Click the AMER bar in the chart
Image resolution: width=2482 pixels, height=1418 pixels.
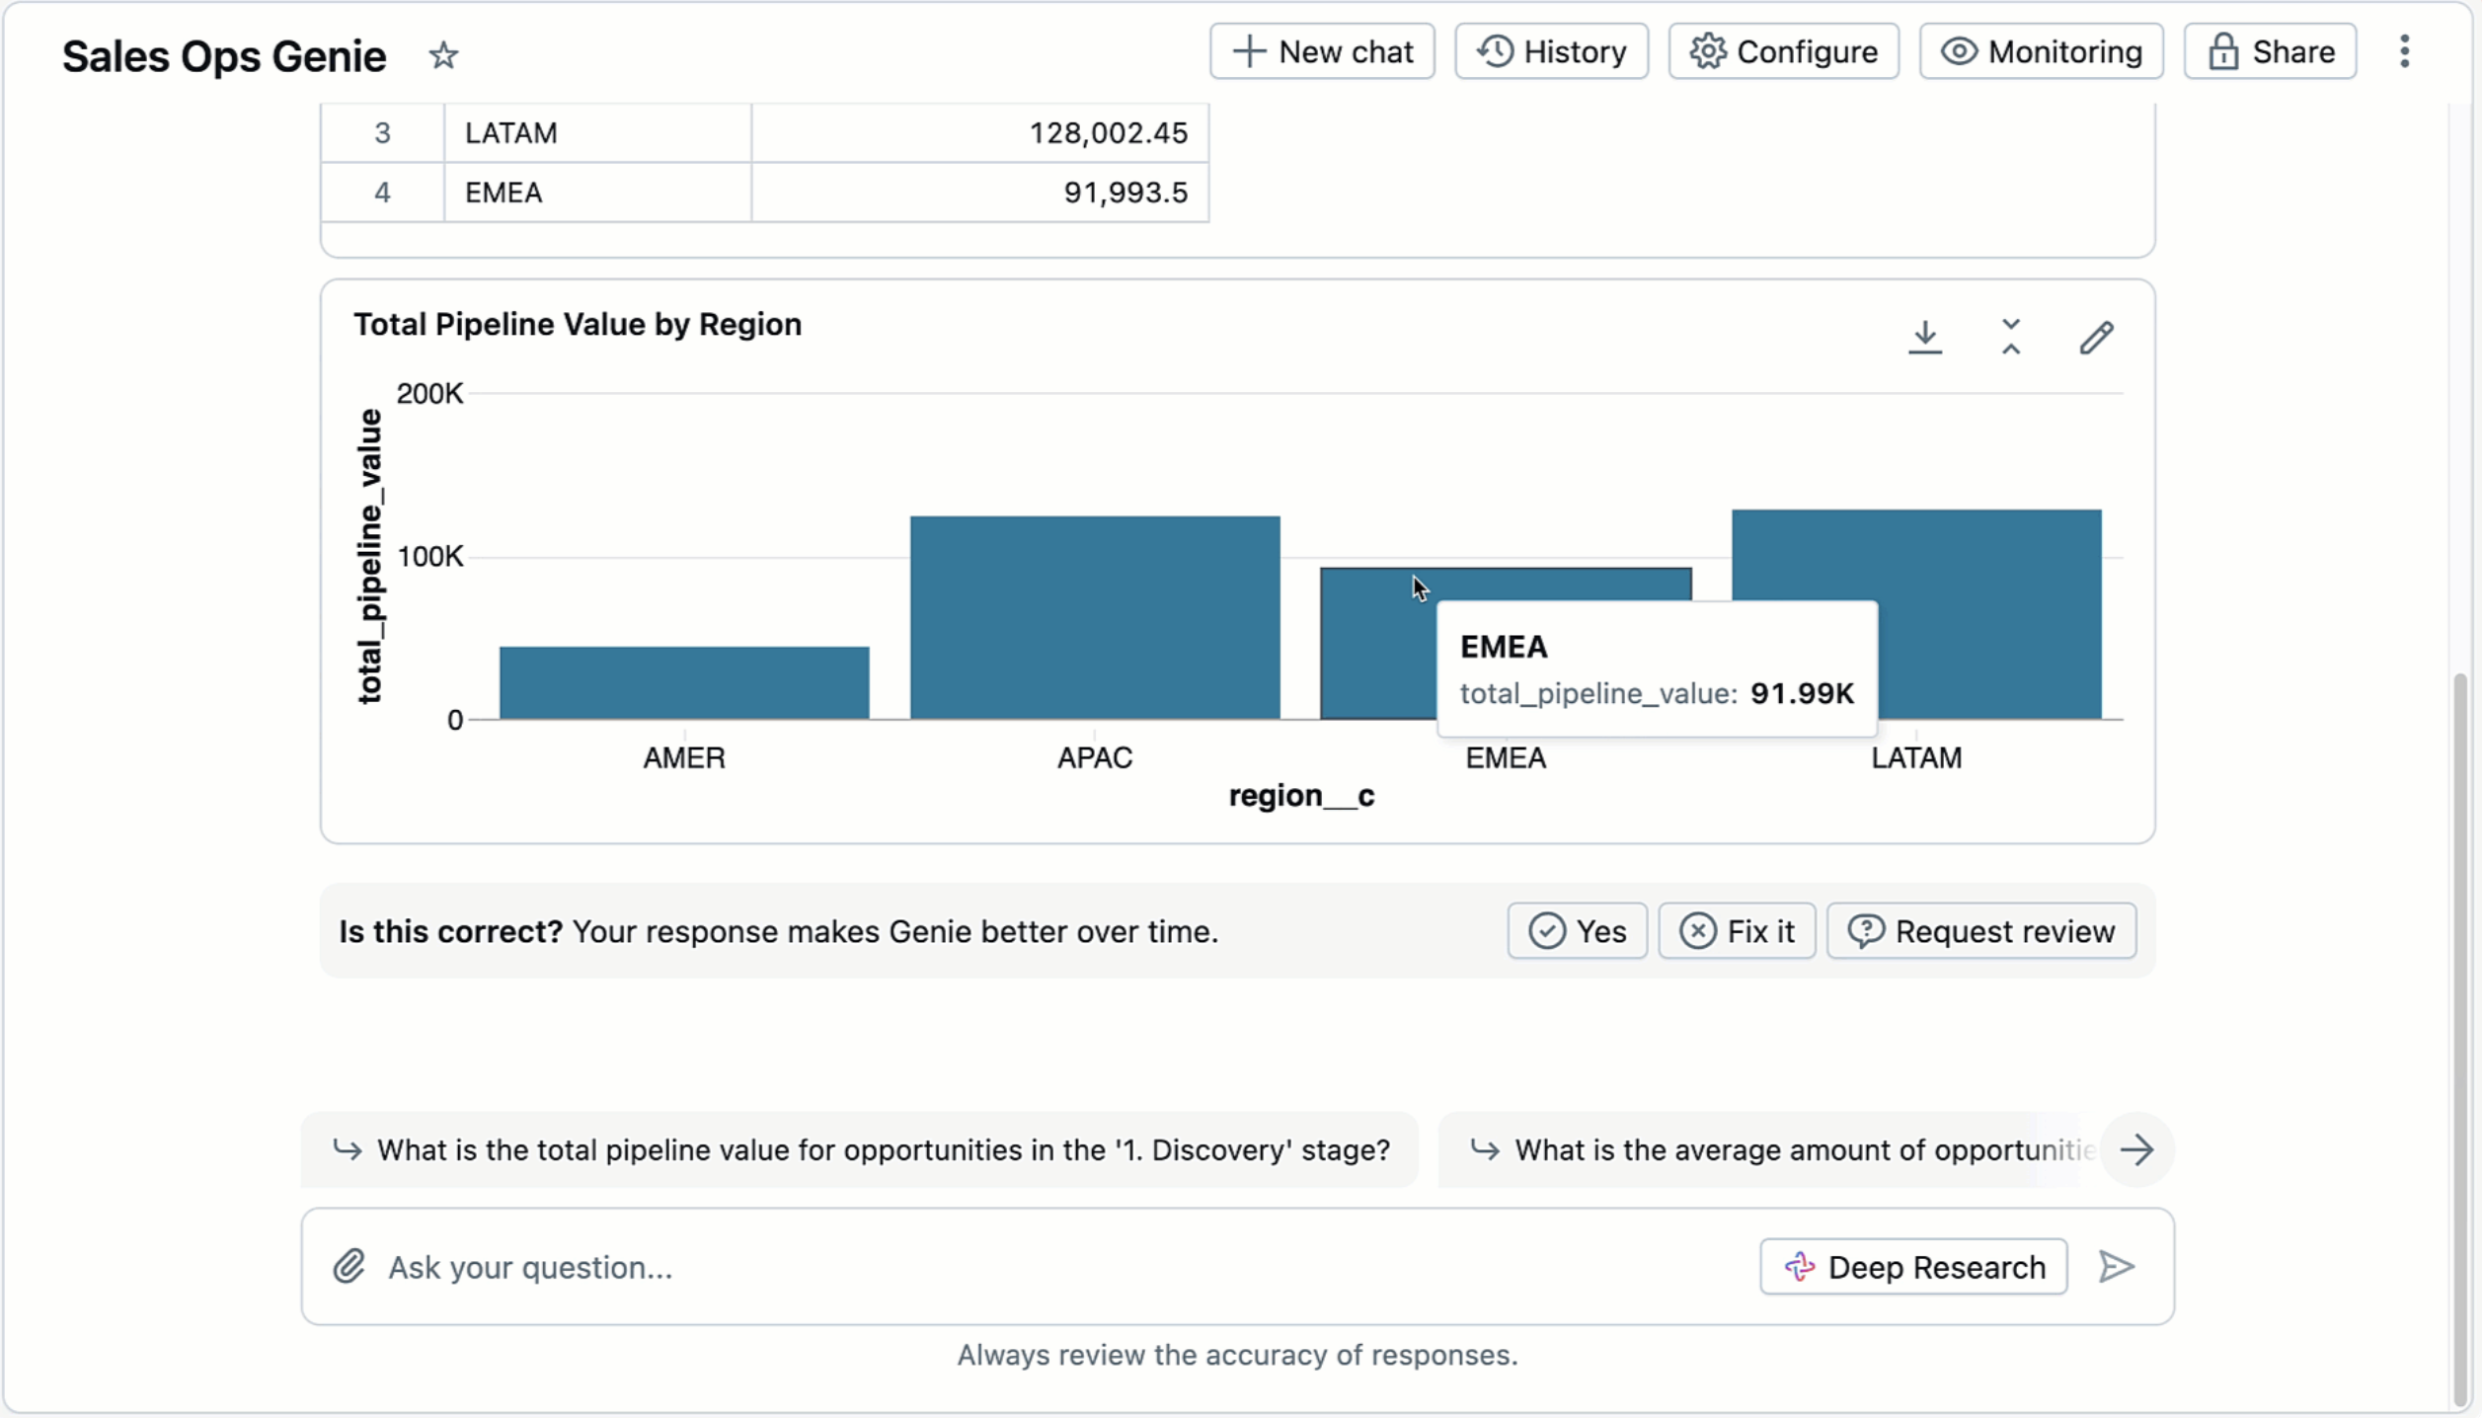[684, 683]
